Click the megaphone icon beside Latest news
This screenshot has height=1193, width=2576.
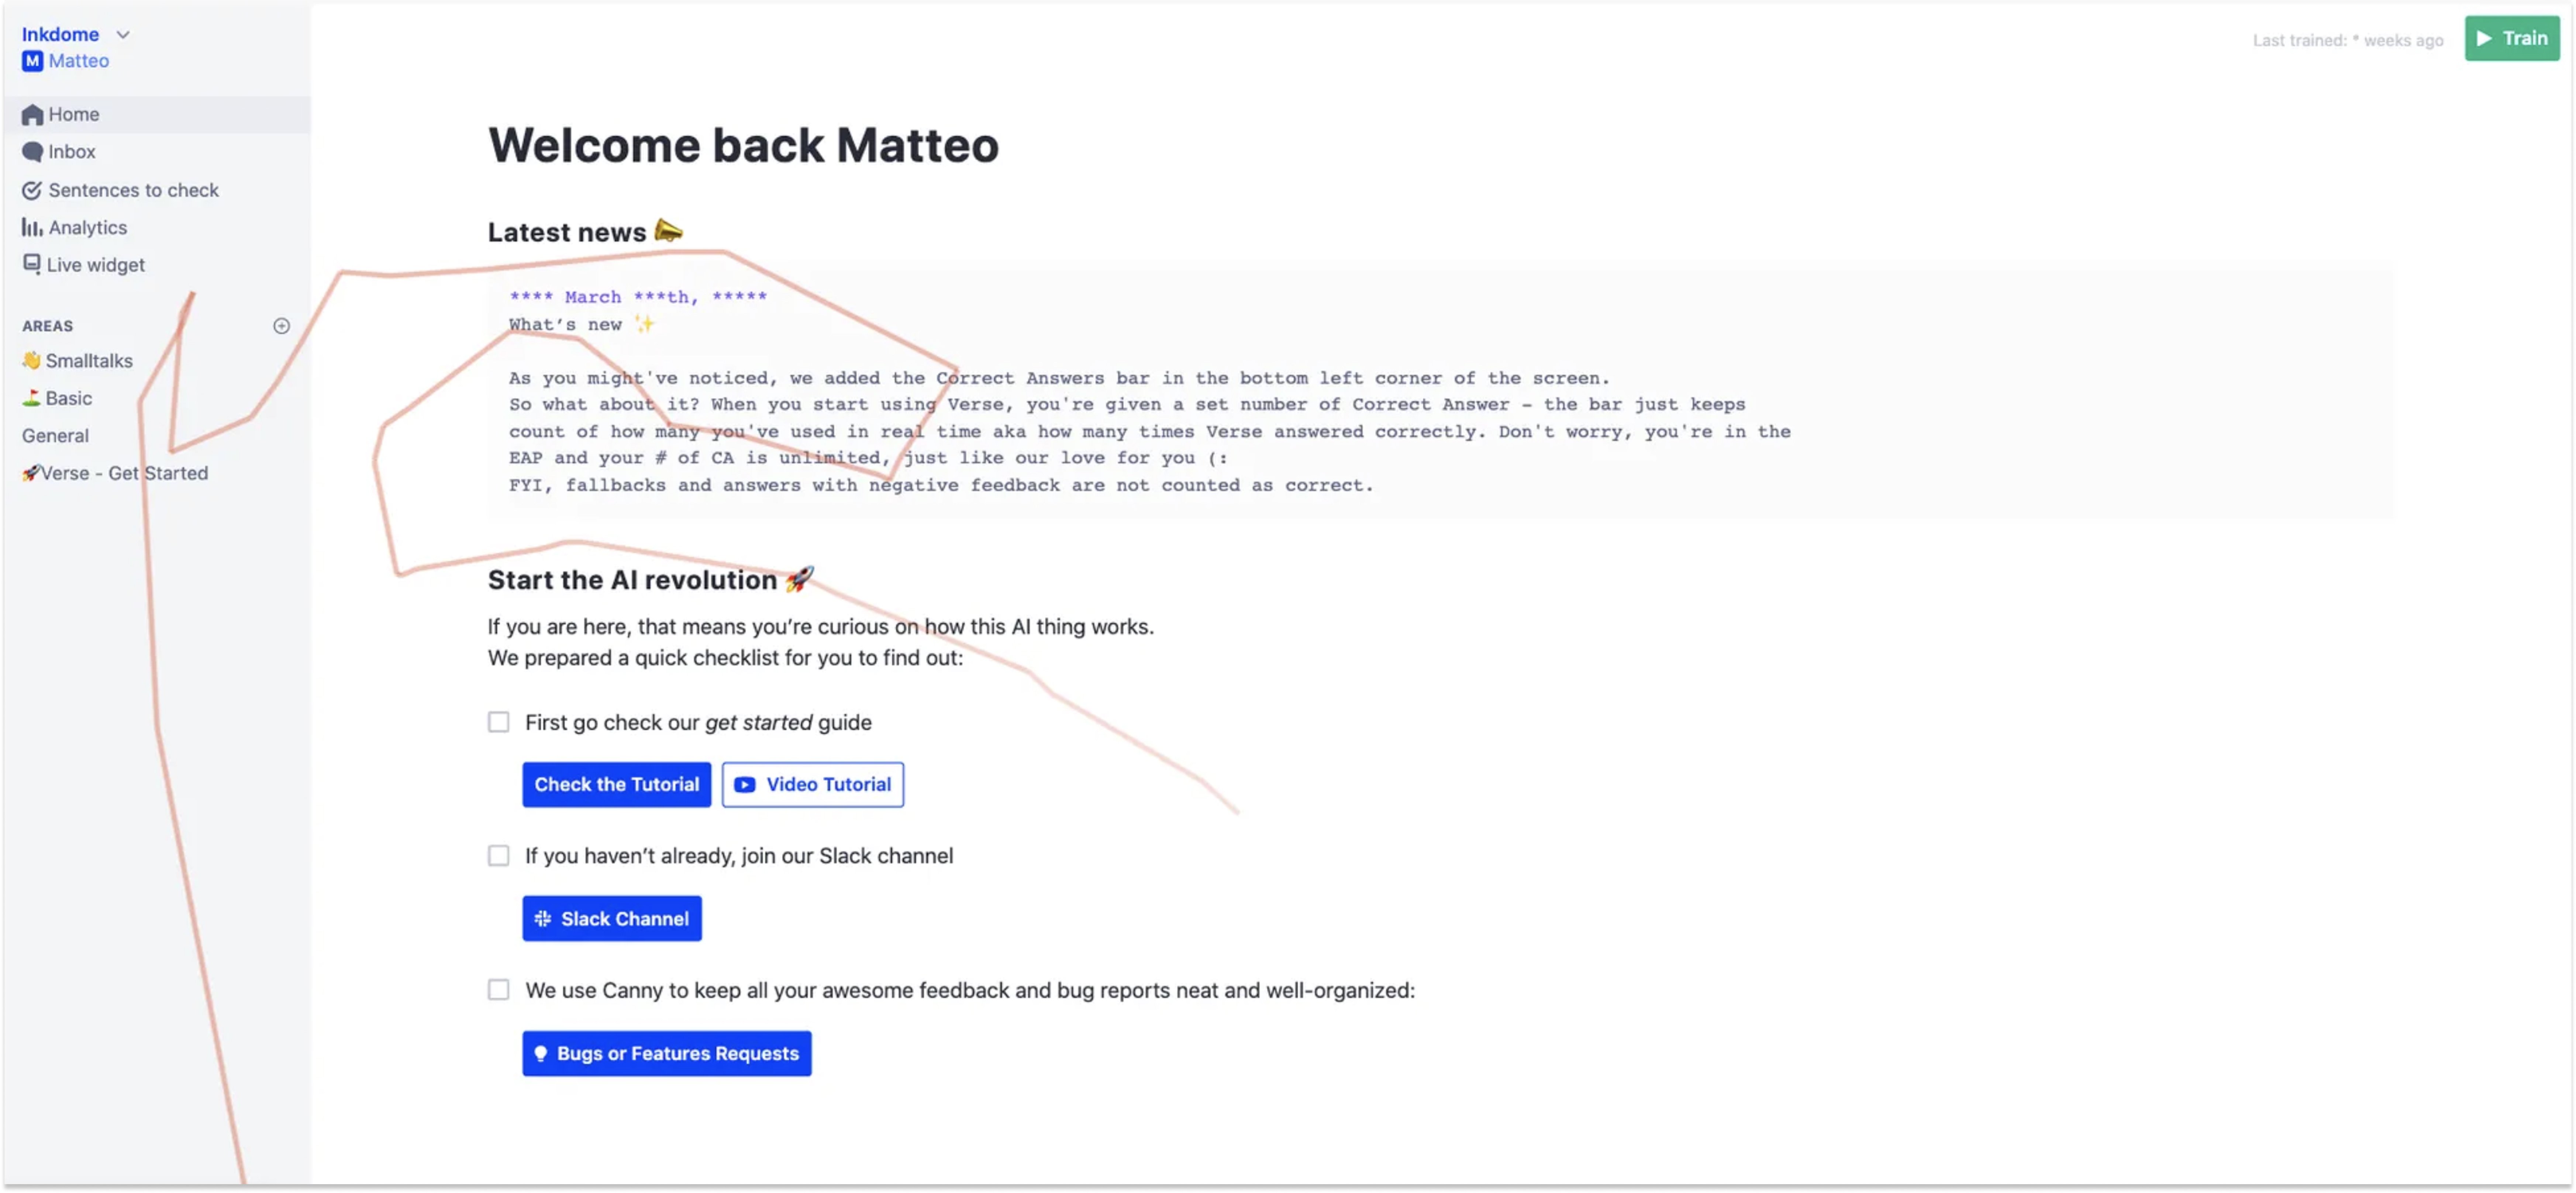[x=668, y=231]
